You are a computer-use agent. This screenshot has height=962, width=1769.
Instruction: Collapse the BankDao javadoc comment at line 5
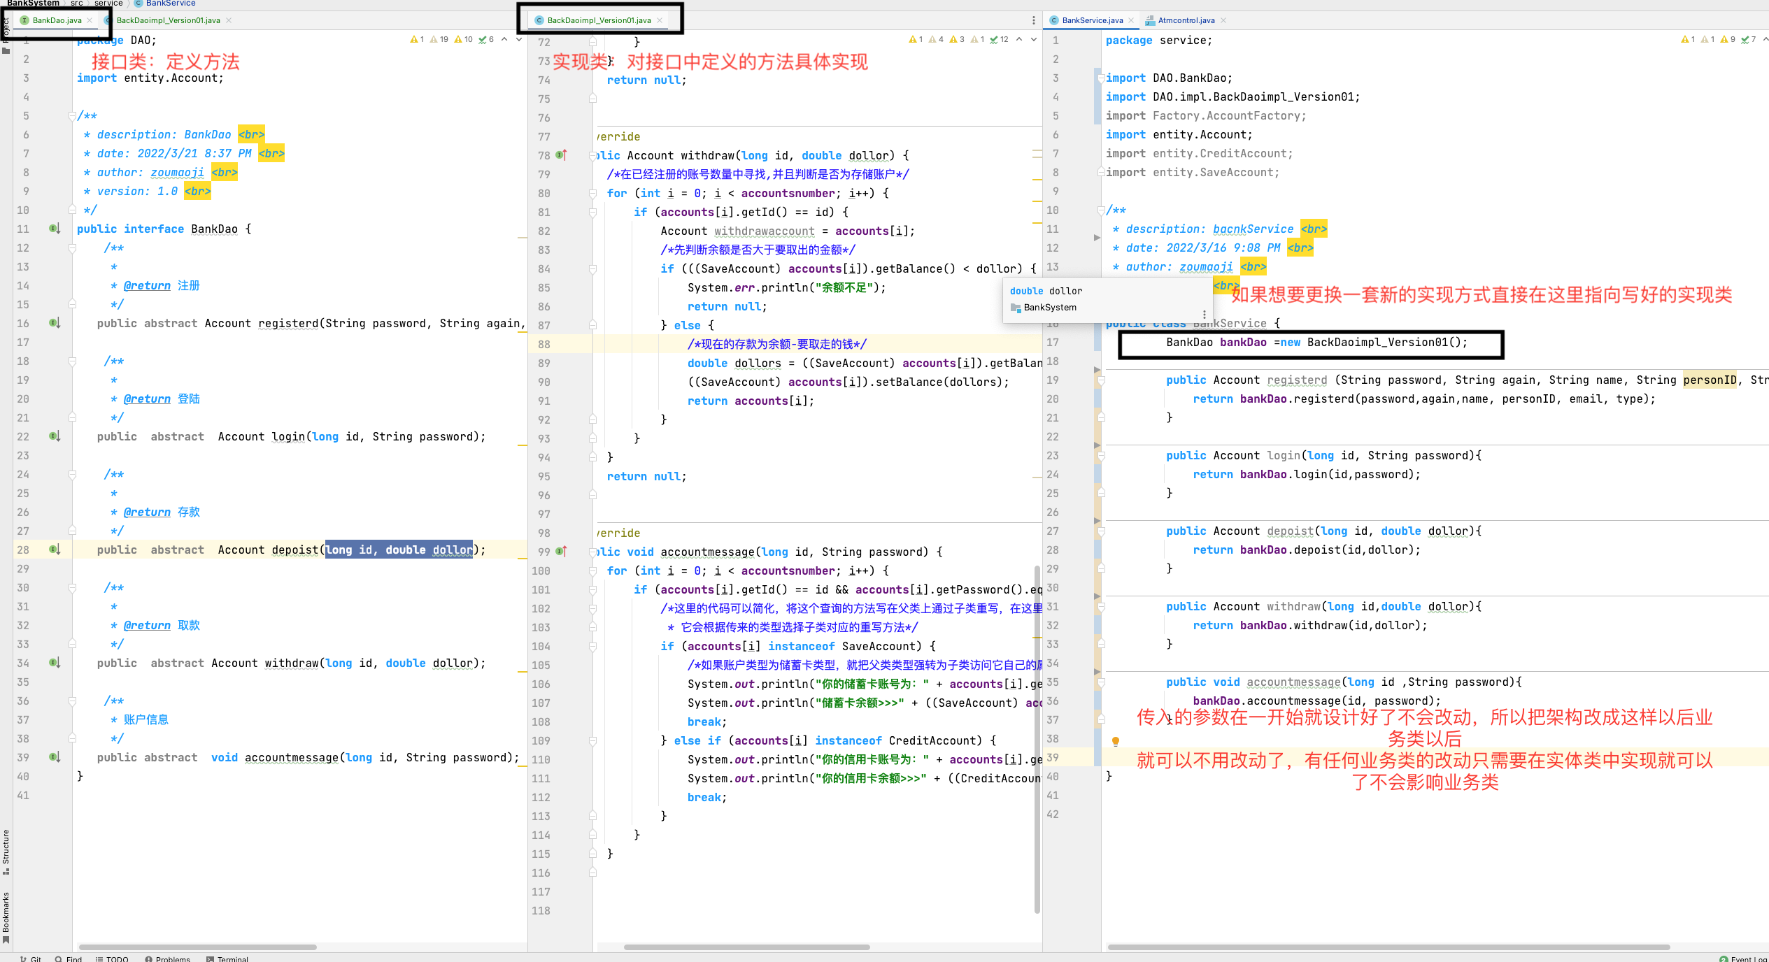(x=72, y=115)
